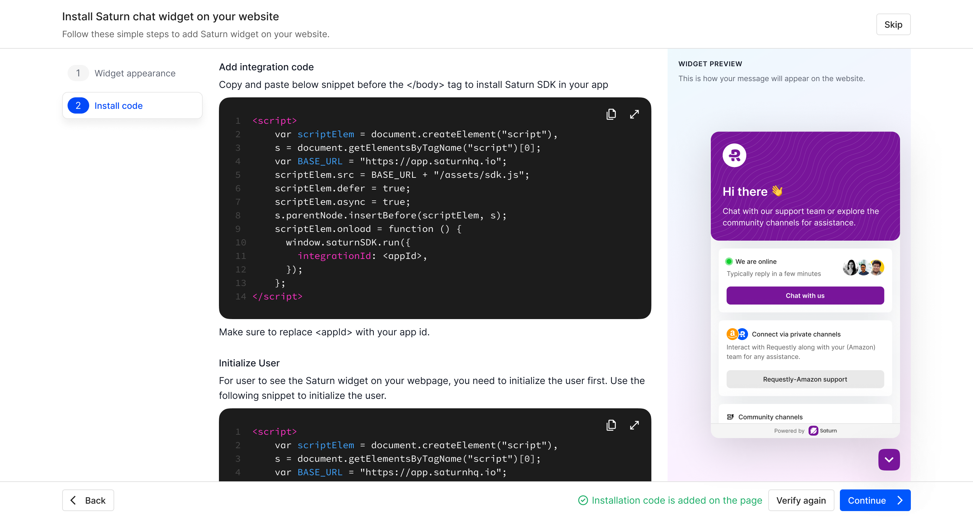The width and height of the screenshot is (973, 530).
Task: Click the Amazon and Requestly channel icons
Action: pyautogui.click(x=737, y=334)
